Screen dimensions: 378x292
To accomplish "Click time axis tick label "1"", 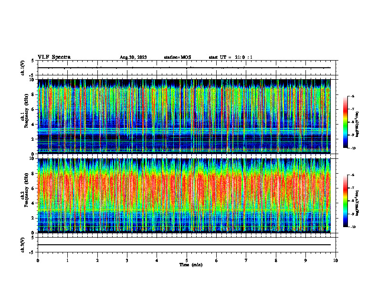I will 67,261.
